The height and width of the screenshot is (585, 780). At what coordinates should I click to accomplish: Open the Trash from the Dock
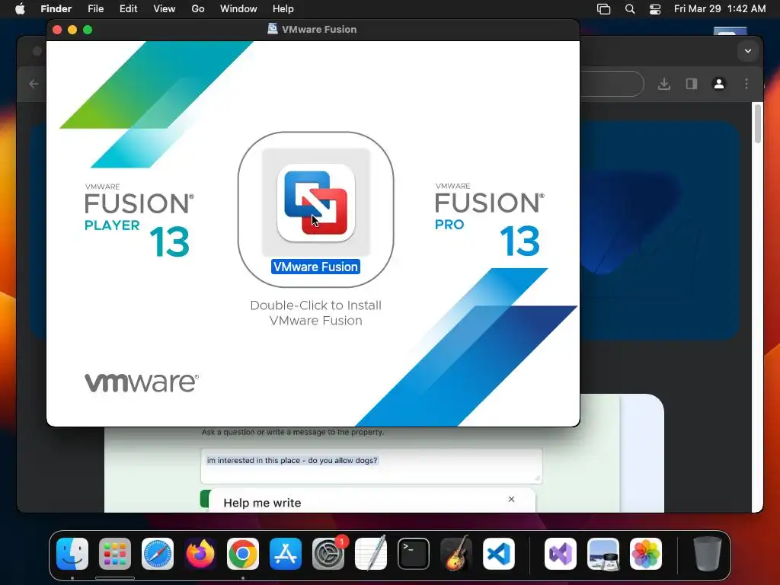[x=708, y=554]
